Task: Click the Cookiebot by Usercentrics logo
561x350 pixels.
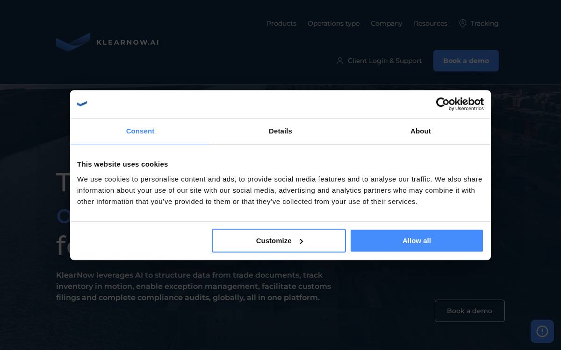Action: coord(460,104)
